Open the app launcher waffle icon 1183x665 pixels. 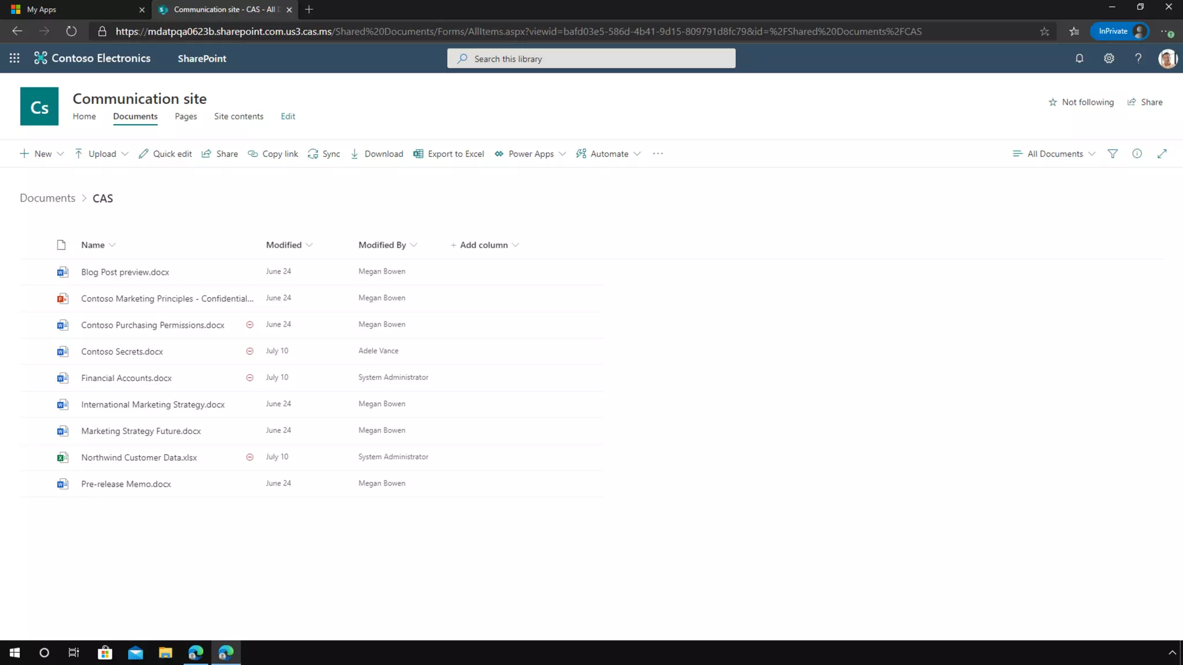coord(14,58)
